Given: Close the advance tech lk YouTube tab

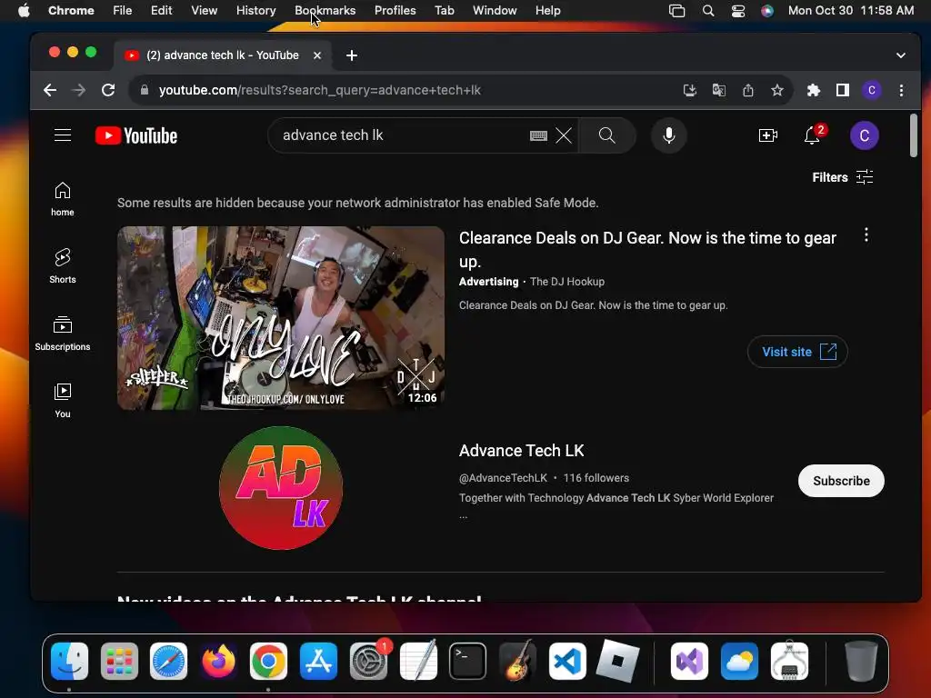Looking at the screenshot, I should (317, 55).
